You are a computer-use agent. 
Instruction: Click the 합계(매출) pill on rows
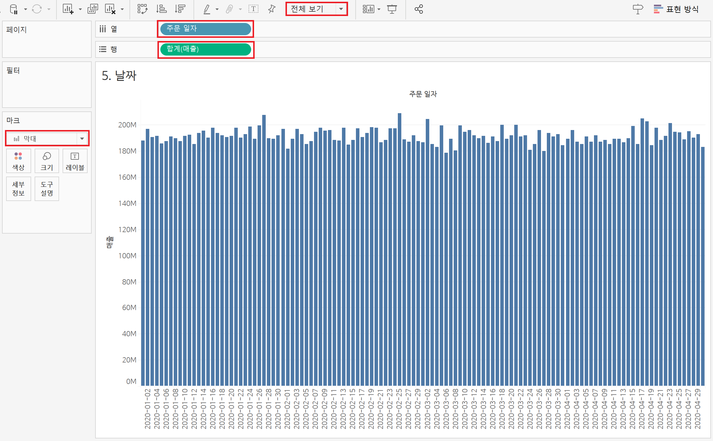205,49
